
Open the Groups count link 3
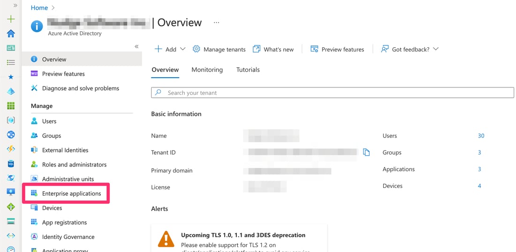479,152
